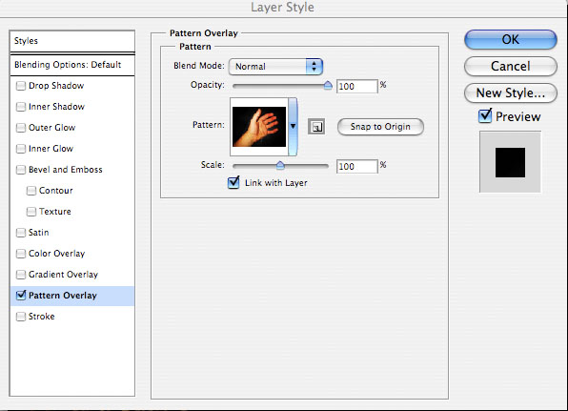
Task: Open the Blend Mode dropdown
Action: coord(275,67)
